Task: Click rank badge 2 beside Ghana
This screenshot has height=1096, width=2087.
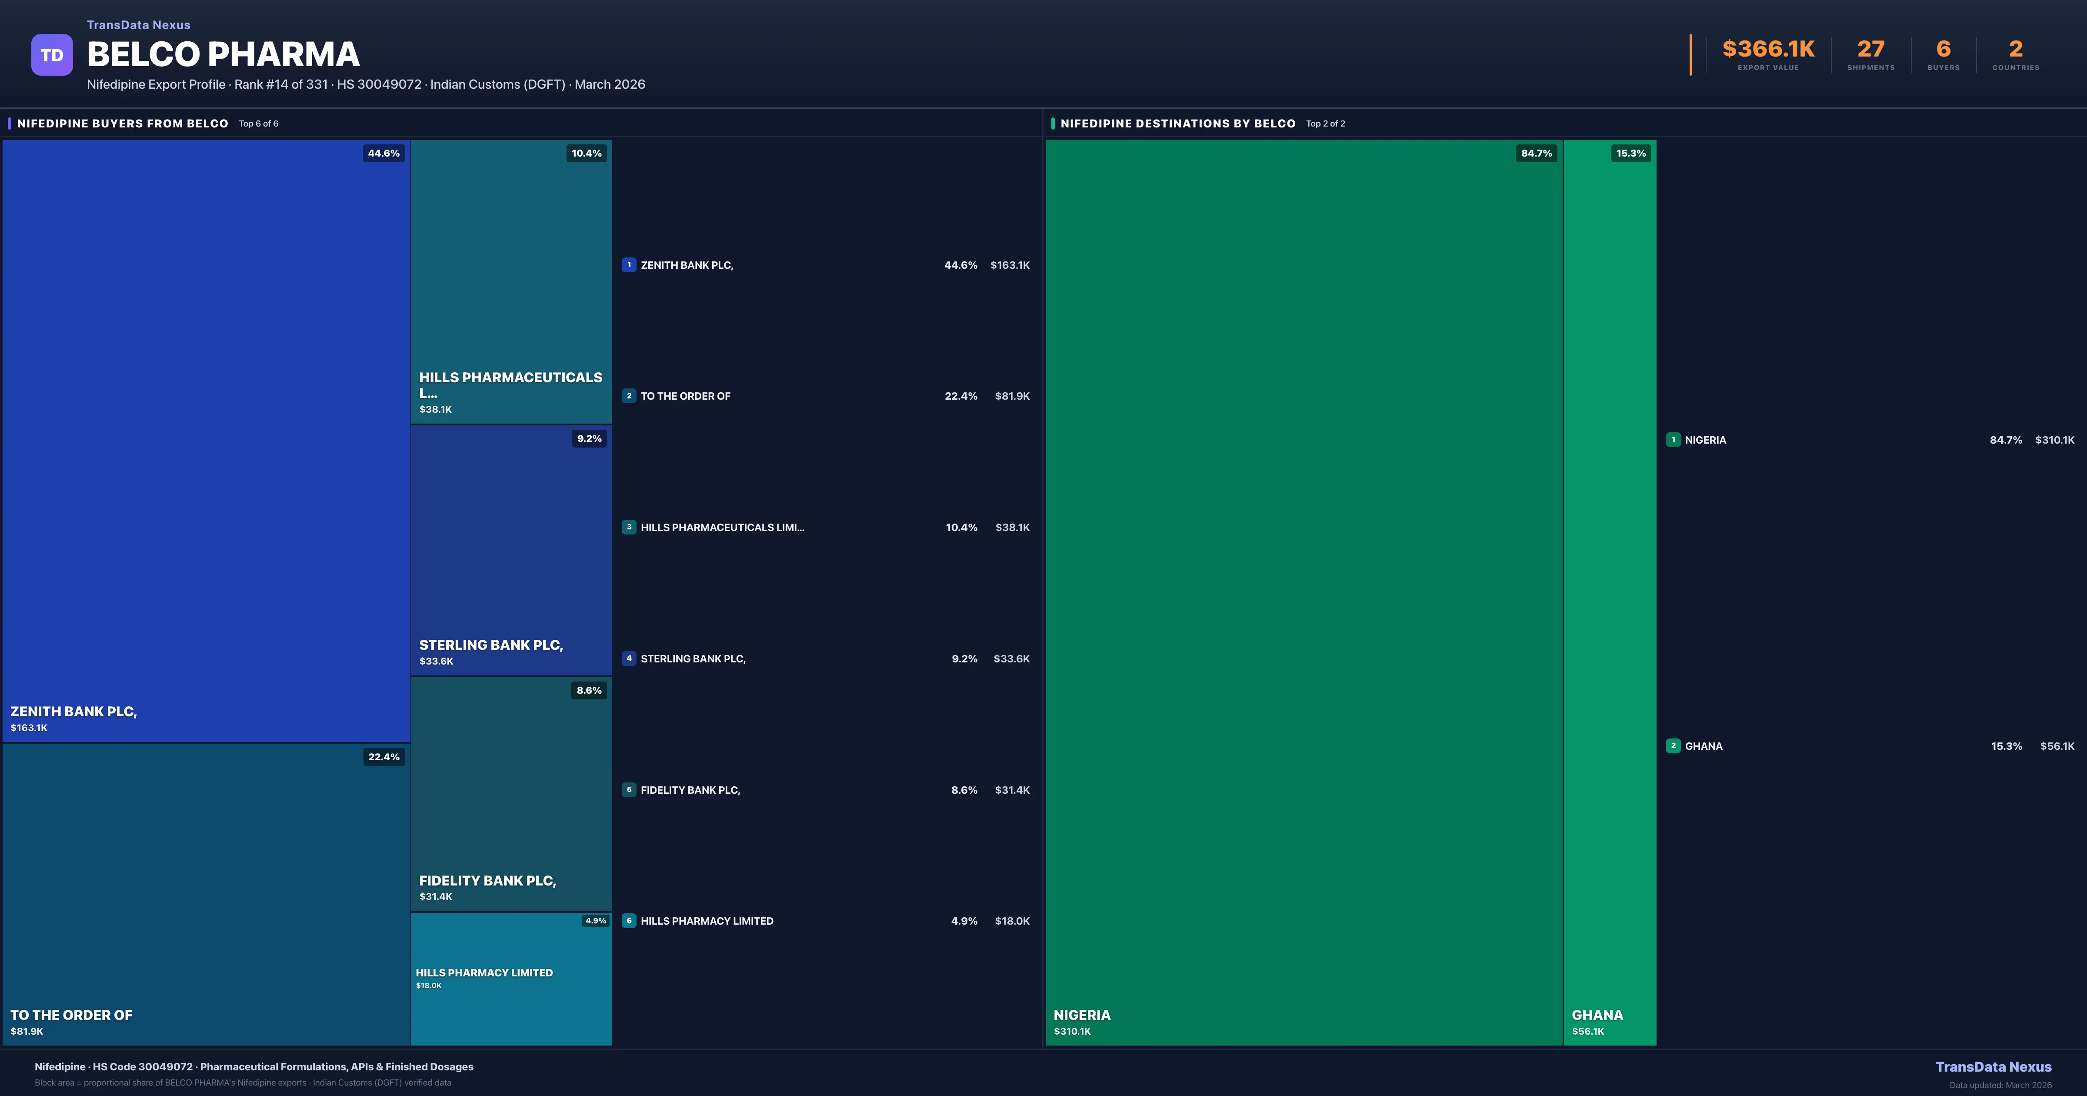Action: 1673,746
